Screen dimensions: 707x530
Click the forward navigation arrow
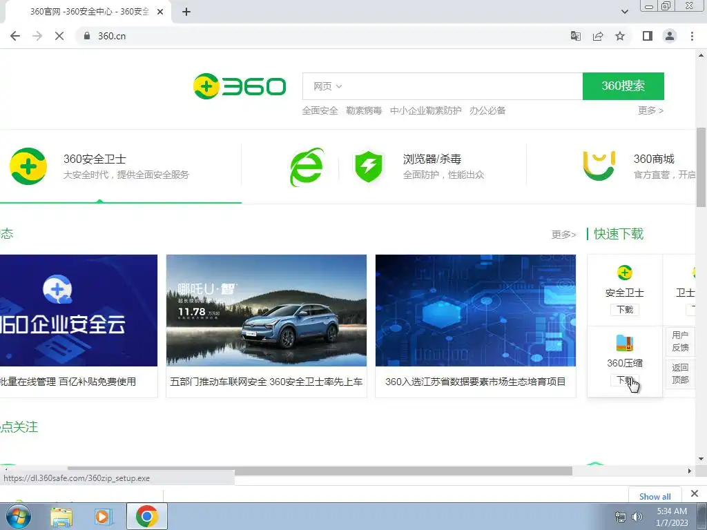click(x=37, y=36)
